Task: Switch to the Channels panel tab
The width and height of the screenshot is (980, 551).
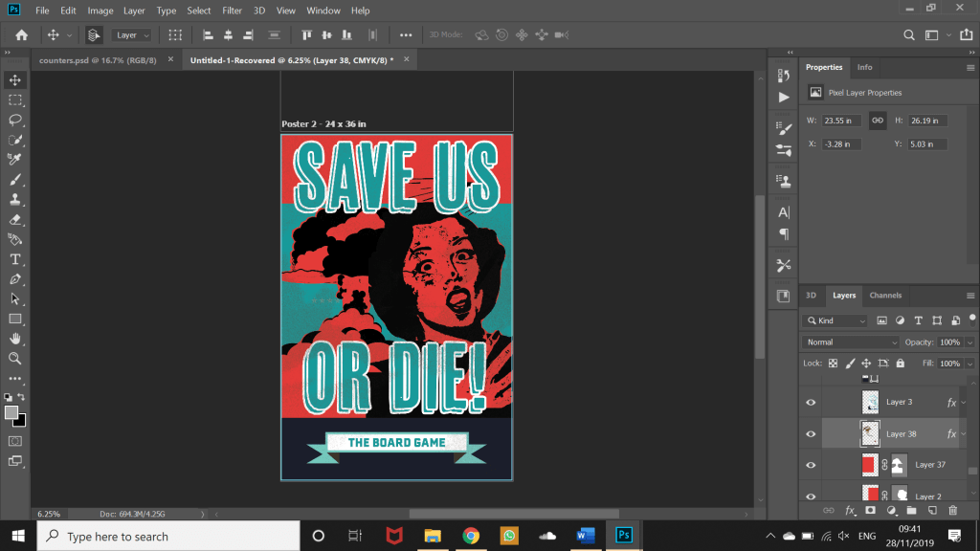Action: [x=885, y=296]
